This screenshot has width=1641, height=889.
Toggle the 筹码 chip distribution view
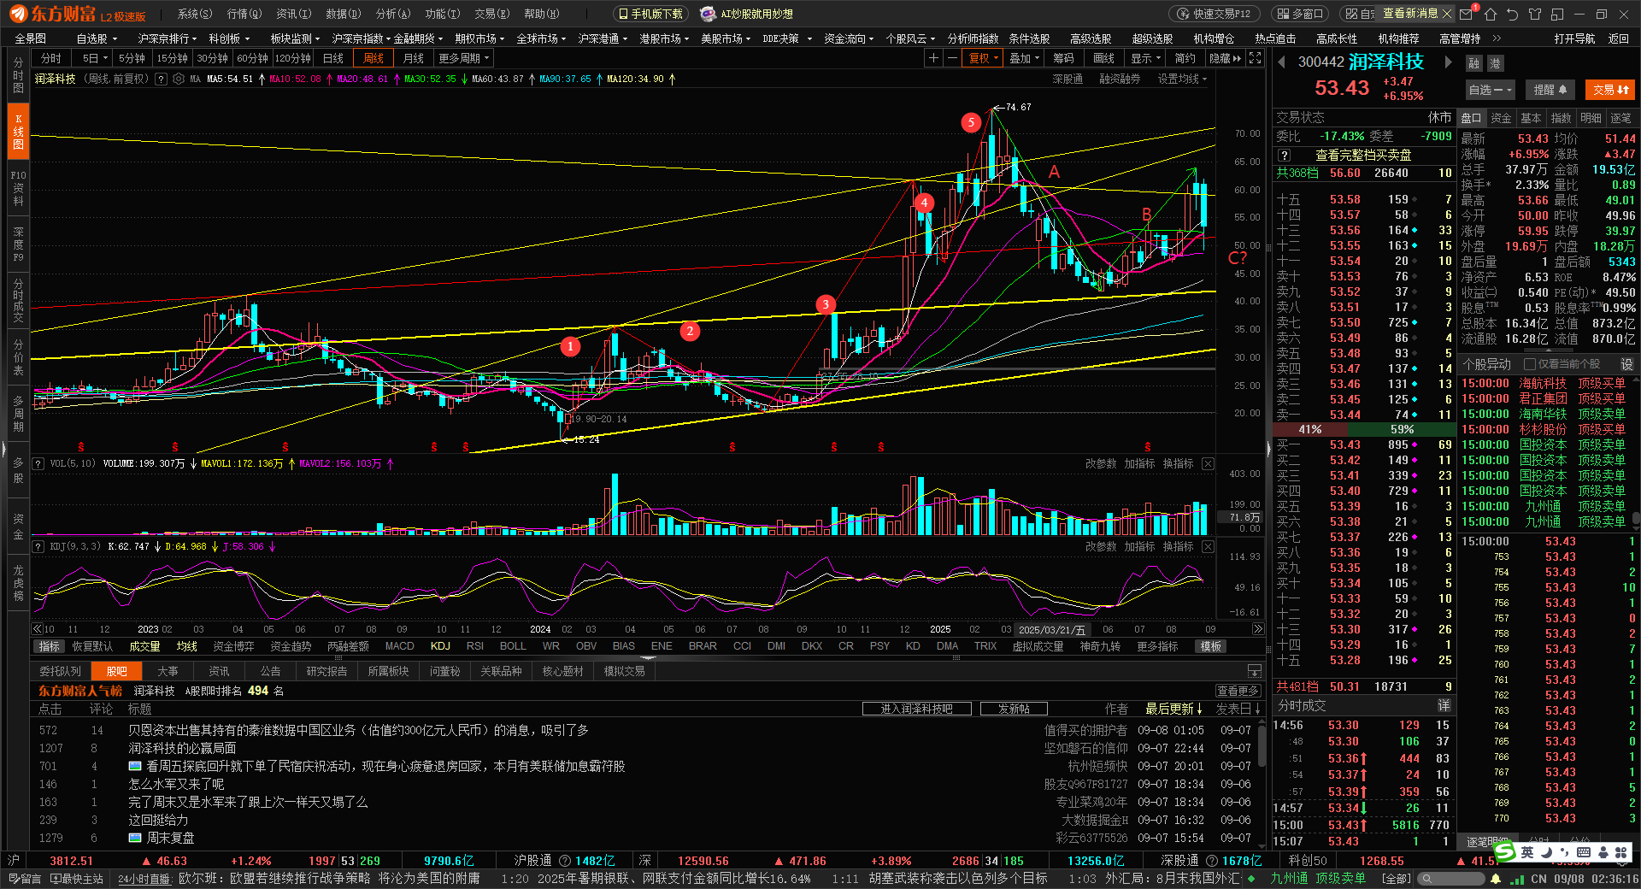(1064, 58)
